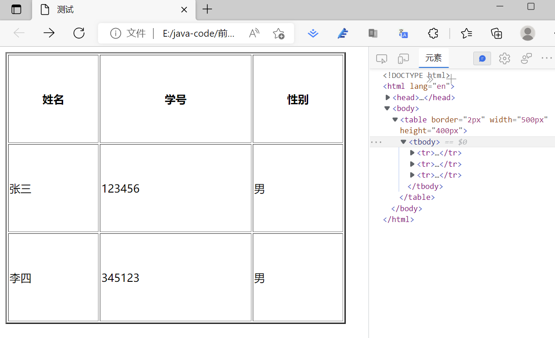Show more DevTools tabs chevron
This screenshot has height=338, width=555.
[429, 79]
